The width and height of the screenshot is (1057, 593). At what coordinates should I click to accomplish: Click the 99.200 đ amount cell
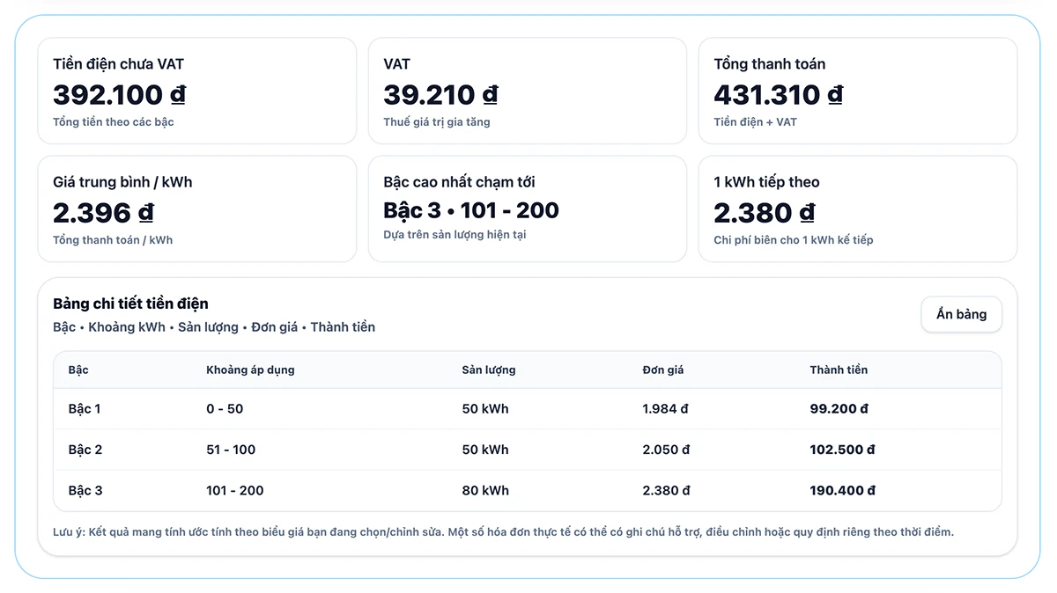tap(839, 409)
